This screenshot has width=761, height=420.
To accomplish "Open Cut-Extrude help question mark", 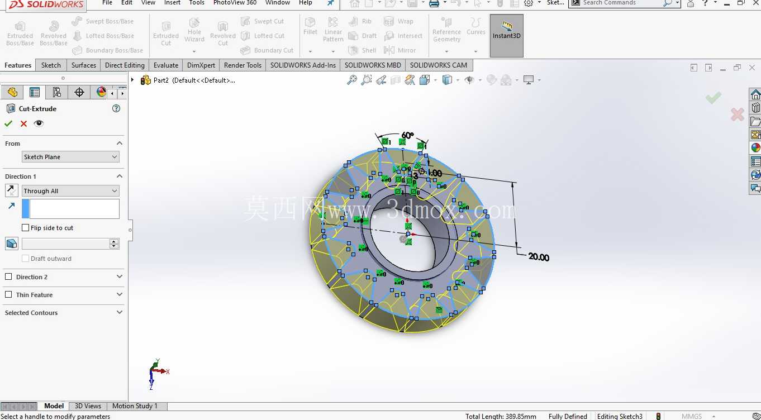I will pyautogui.click(x=116, y=108).
